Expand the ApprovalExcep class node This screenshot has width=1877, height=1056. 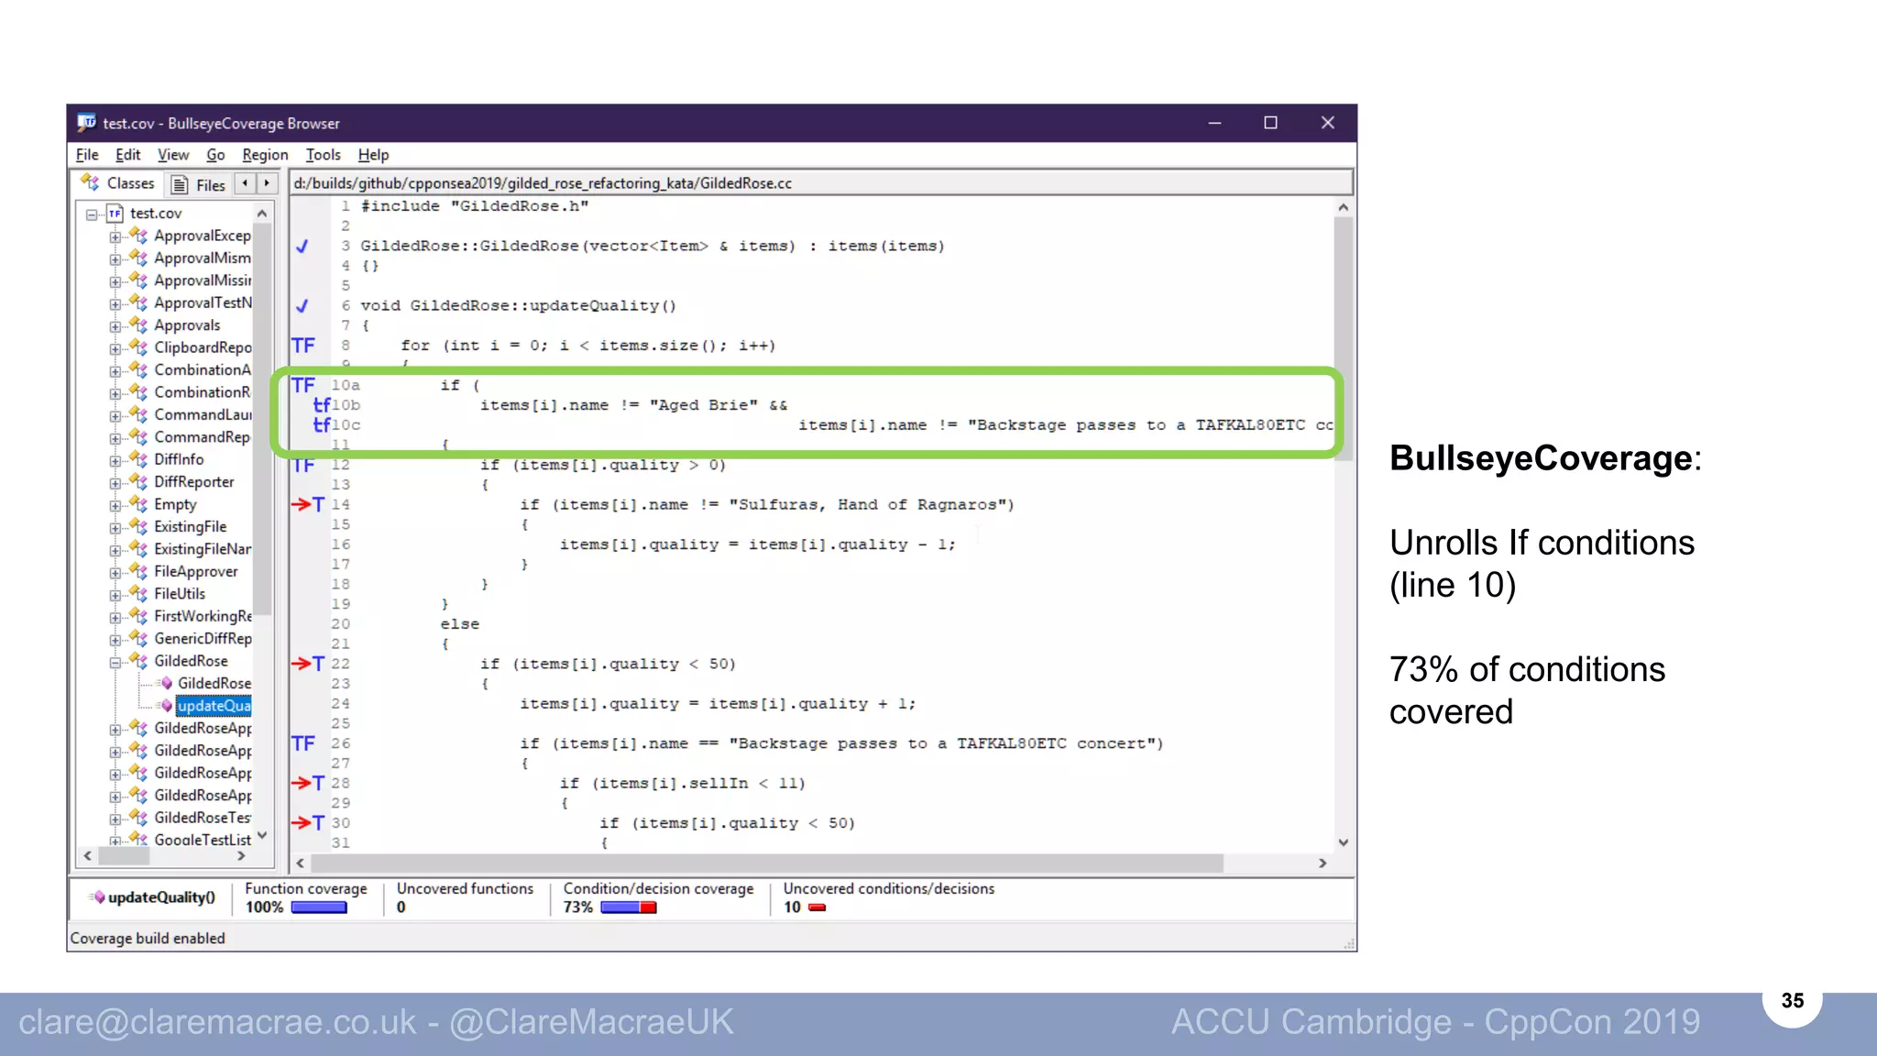(x=115, y=236)
